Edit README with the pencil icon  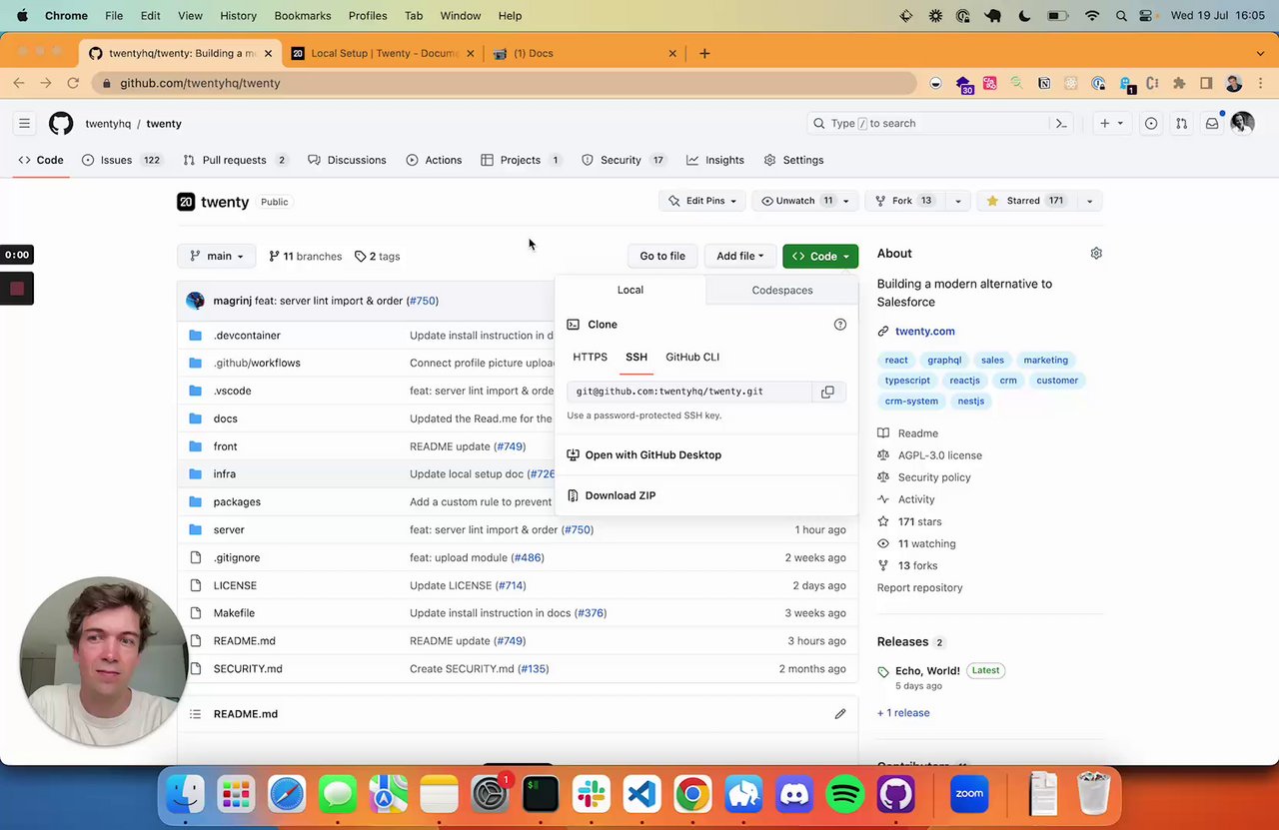840,714
